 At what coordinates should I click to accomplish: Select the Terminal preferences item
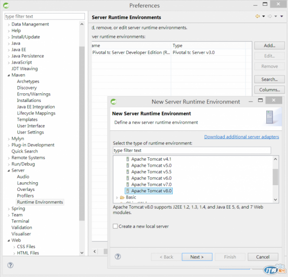pos(20,221)
